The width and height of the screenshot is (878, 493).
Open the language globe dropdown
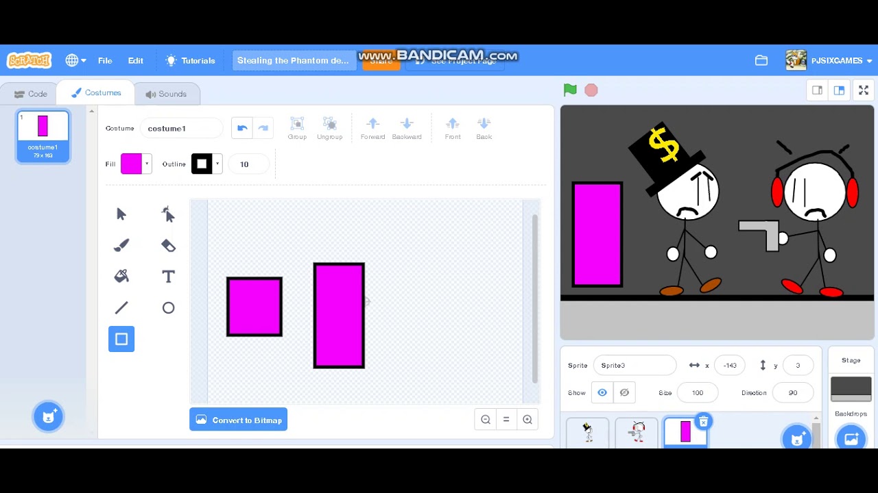[75, 60]
